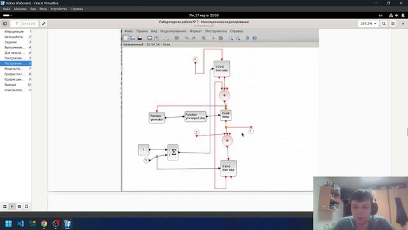
Task: Switch sidebar to outline view
Action: point(12,206)
